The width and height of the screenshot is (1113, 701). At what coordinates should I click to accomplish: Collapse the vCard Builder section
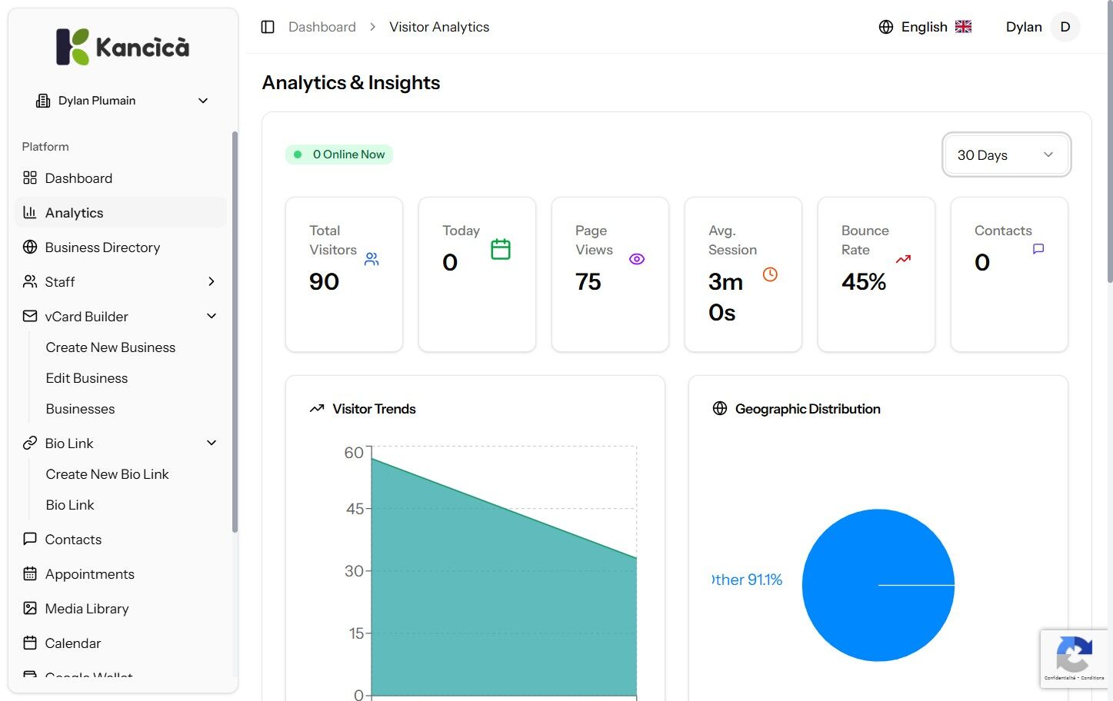coord(212,316)
